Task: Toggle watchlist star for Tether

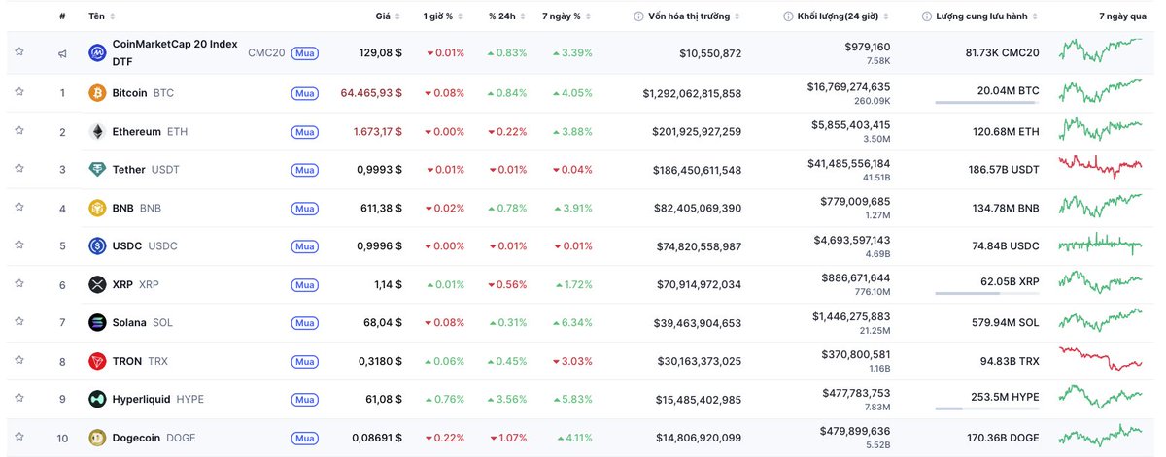Action: click(x=19, y=169)
